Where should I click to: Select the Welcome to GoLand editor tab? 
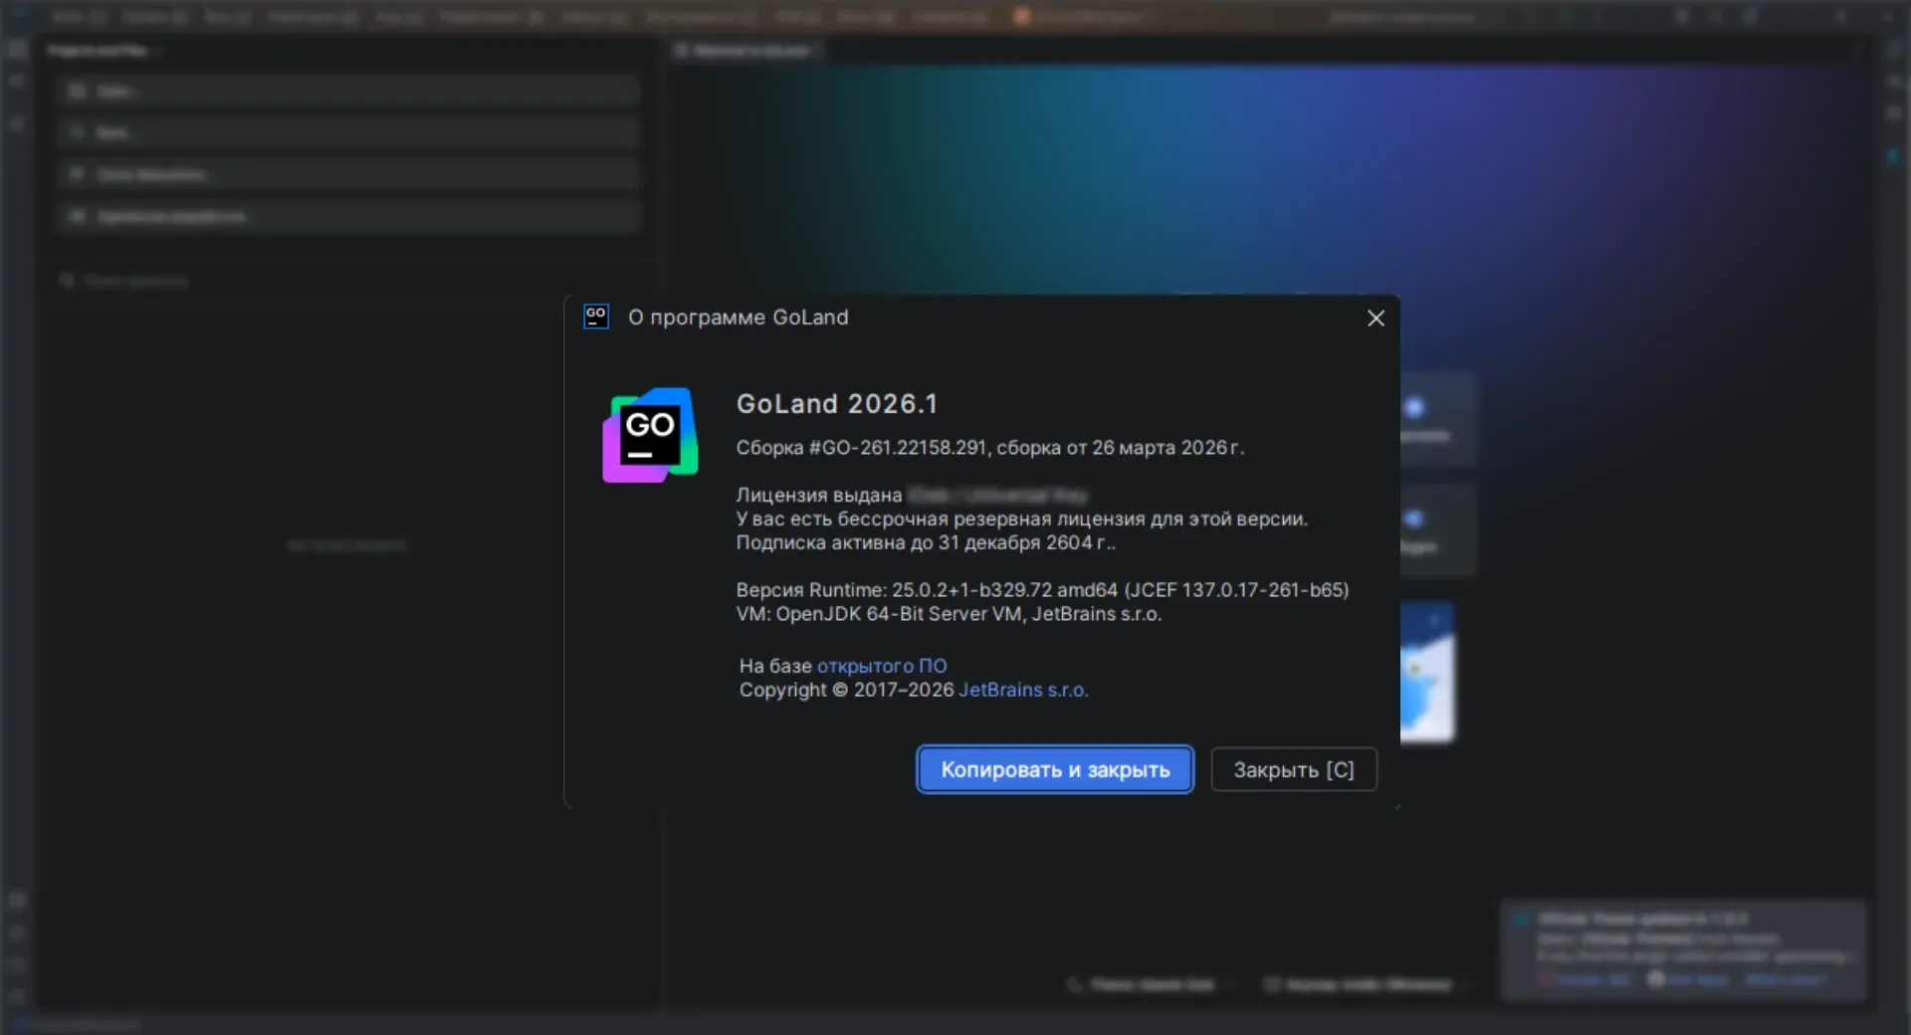point(748,51)
